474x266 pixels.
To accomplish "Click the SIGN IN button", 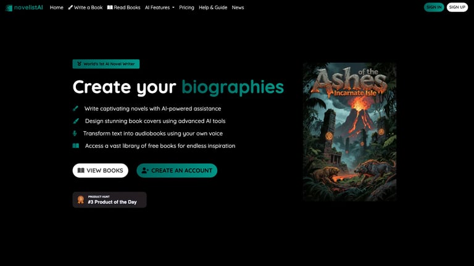I will pos(434,7).
